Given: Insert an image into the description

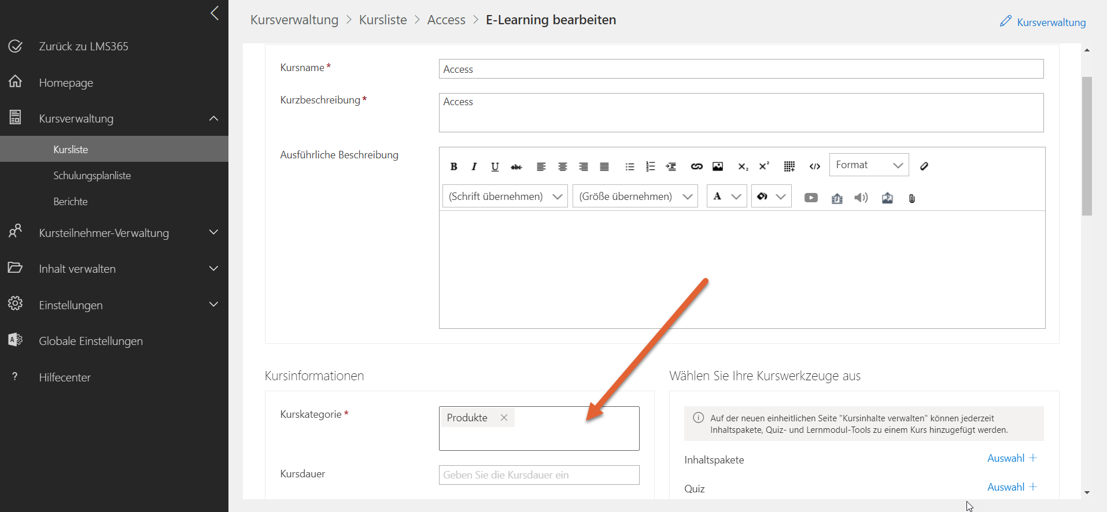Looking at the screenshot, I should pos(717,166).
